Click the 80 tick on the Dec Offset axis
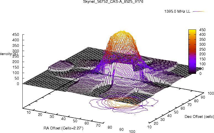 196,101
